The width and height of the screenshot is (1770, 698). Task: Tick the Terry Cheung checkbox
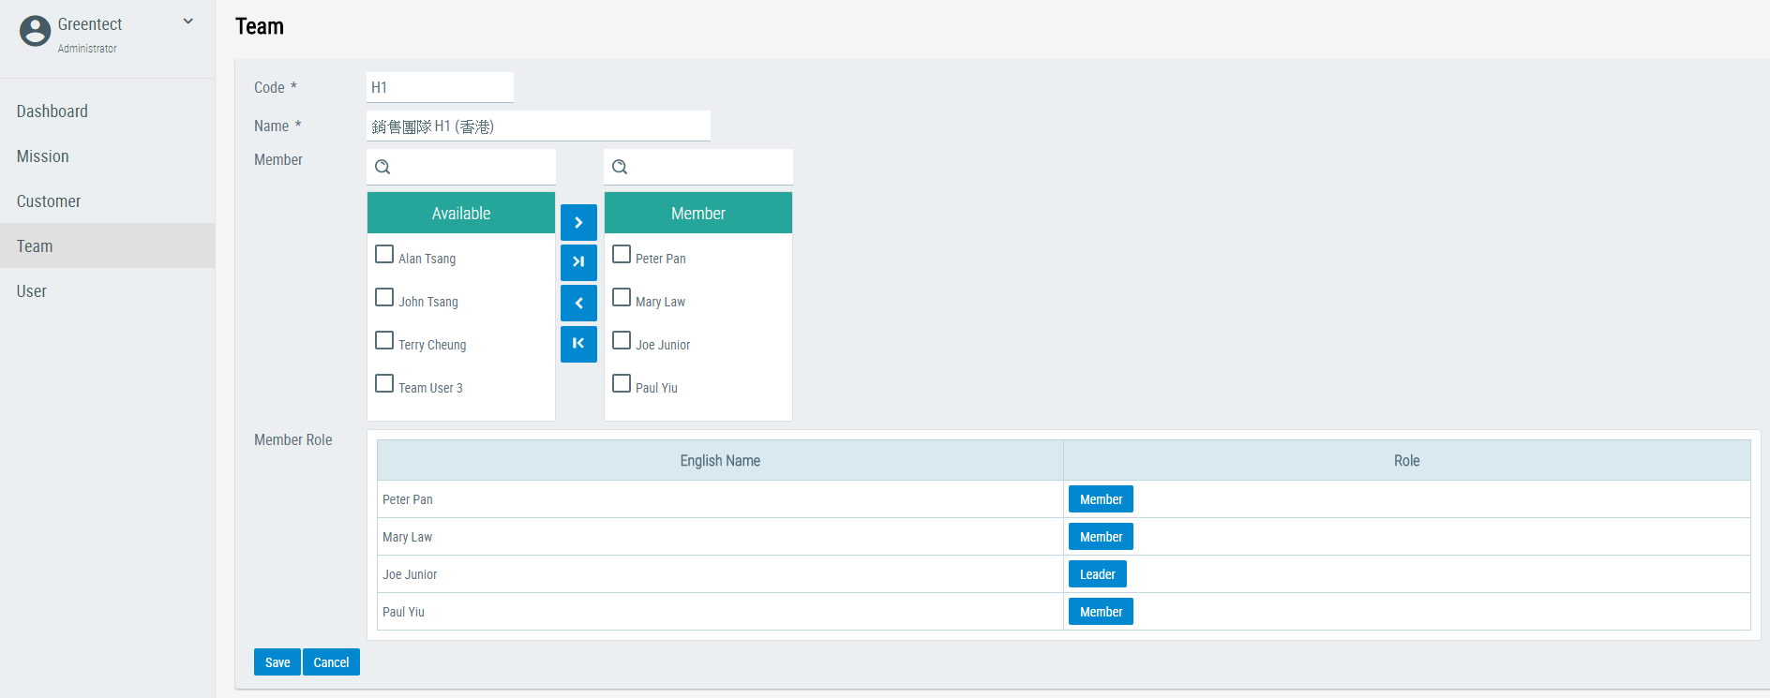coord(384,341)
